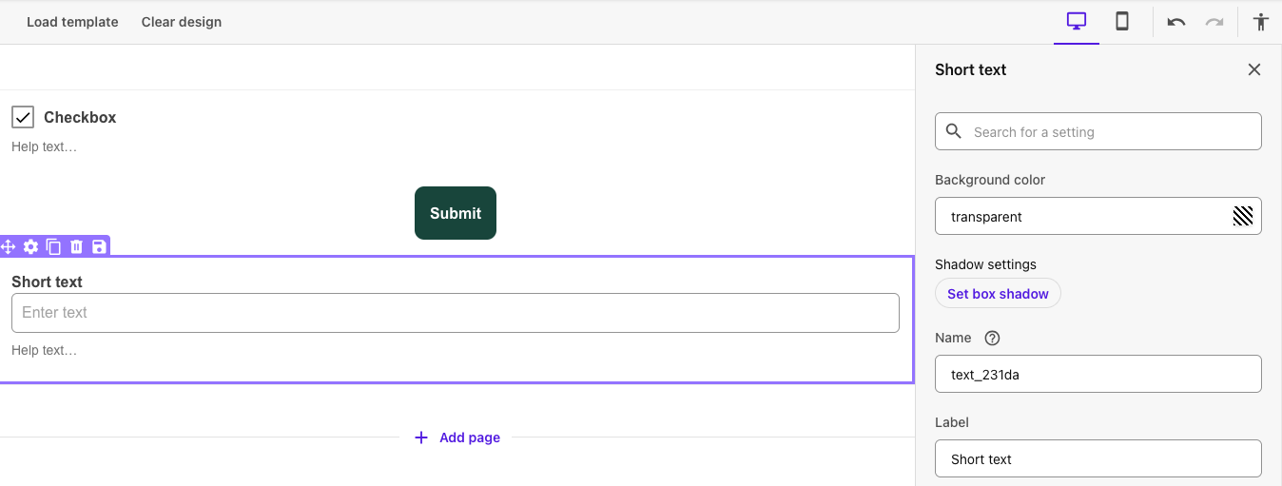Undo the last change

coord(1176,22)
